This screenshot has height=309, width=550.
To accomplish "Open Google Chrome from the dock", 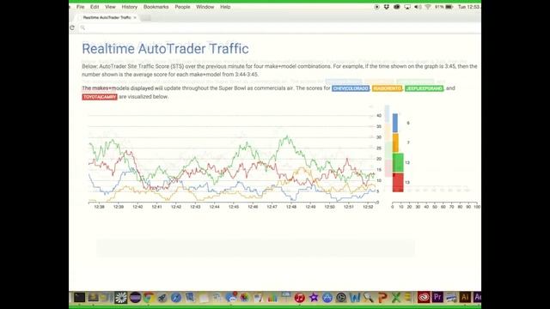I will pyautogui.click(x=149, y=298).
